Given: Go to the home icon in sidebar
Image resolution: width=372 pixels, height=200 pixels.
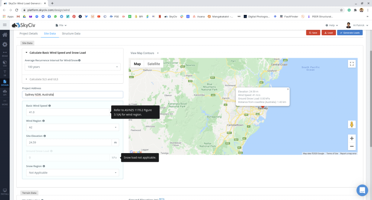Looking at the screenshot, I should pos(5,35).
